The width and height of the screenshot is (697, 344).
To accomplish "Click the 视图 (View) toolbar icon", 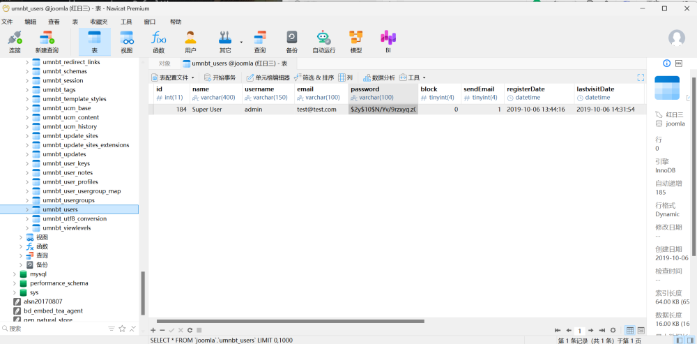I will click(x=126, y=41).
